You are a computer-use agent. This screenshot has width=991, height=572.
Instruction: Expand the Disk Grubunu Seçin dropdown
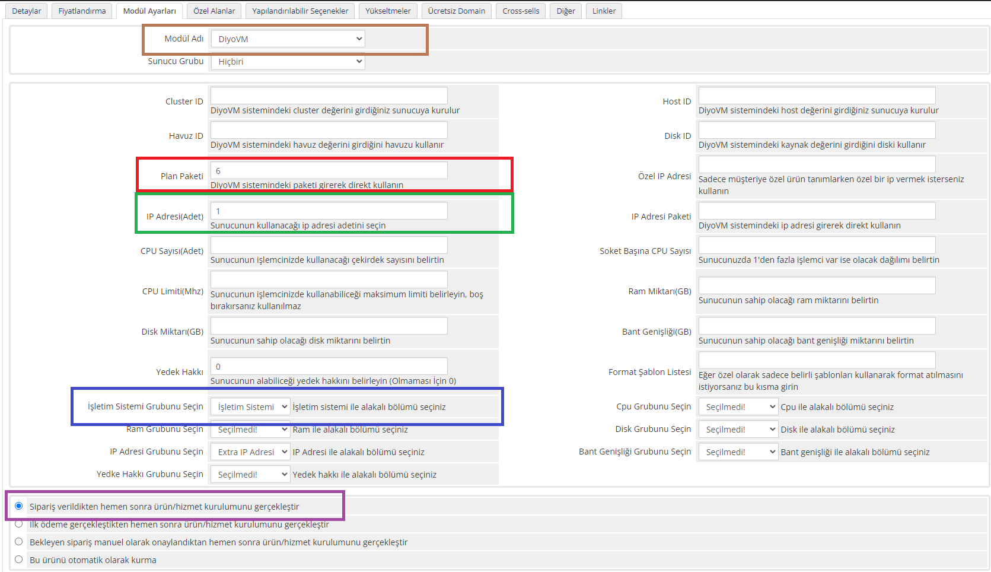738,429
